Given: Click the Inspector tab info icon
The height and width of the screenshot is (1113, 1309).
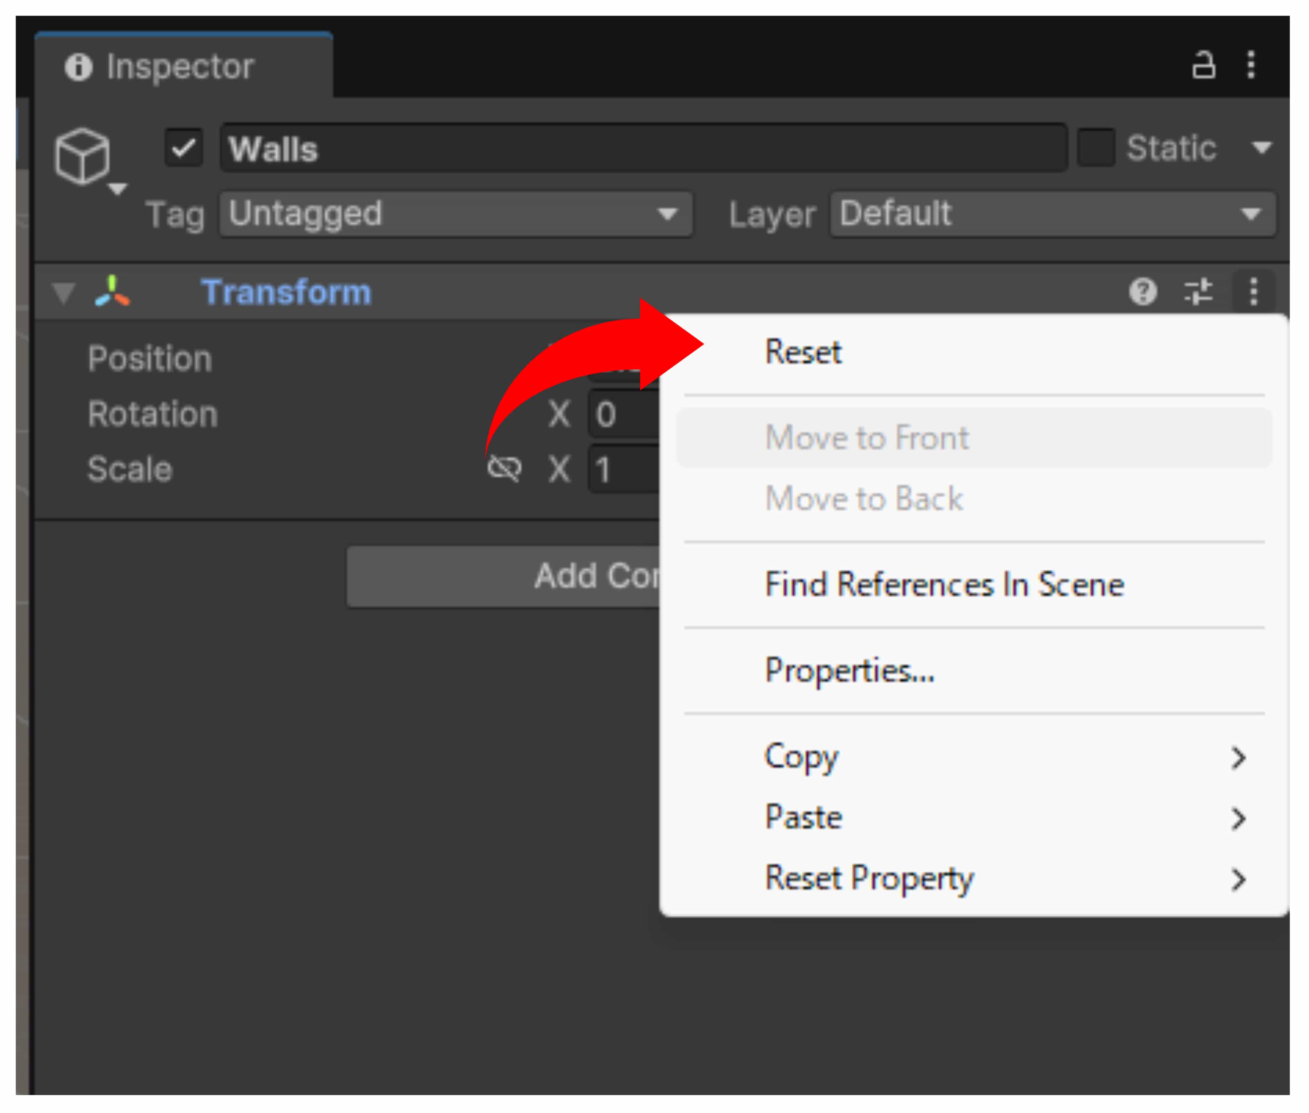Looking at the screenshot, I should tap(78, 67).
